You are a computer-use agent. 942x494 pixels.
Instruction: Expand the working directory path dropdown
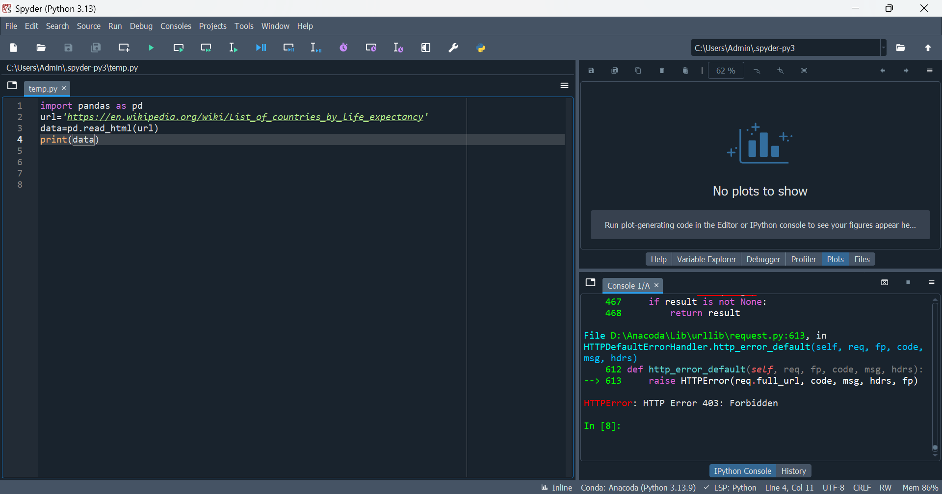[883, 48]
